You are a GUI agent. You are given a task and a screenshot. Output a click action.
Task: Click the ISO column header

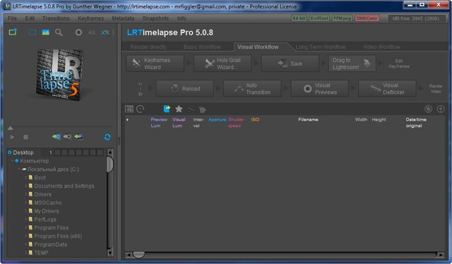click(255, 120)
